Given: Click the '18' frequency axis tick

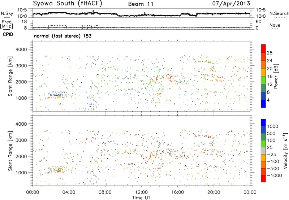Looking at the screenshot, I should [24, 22].
